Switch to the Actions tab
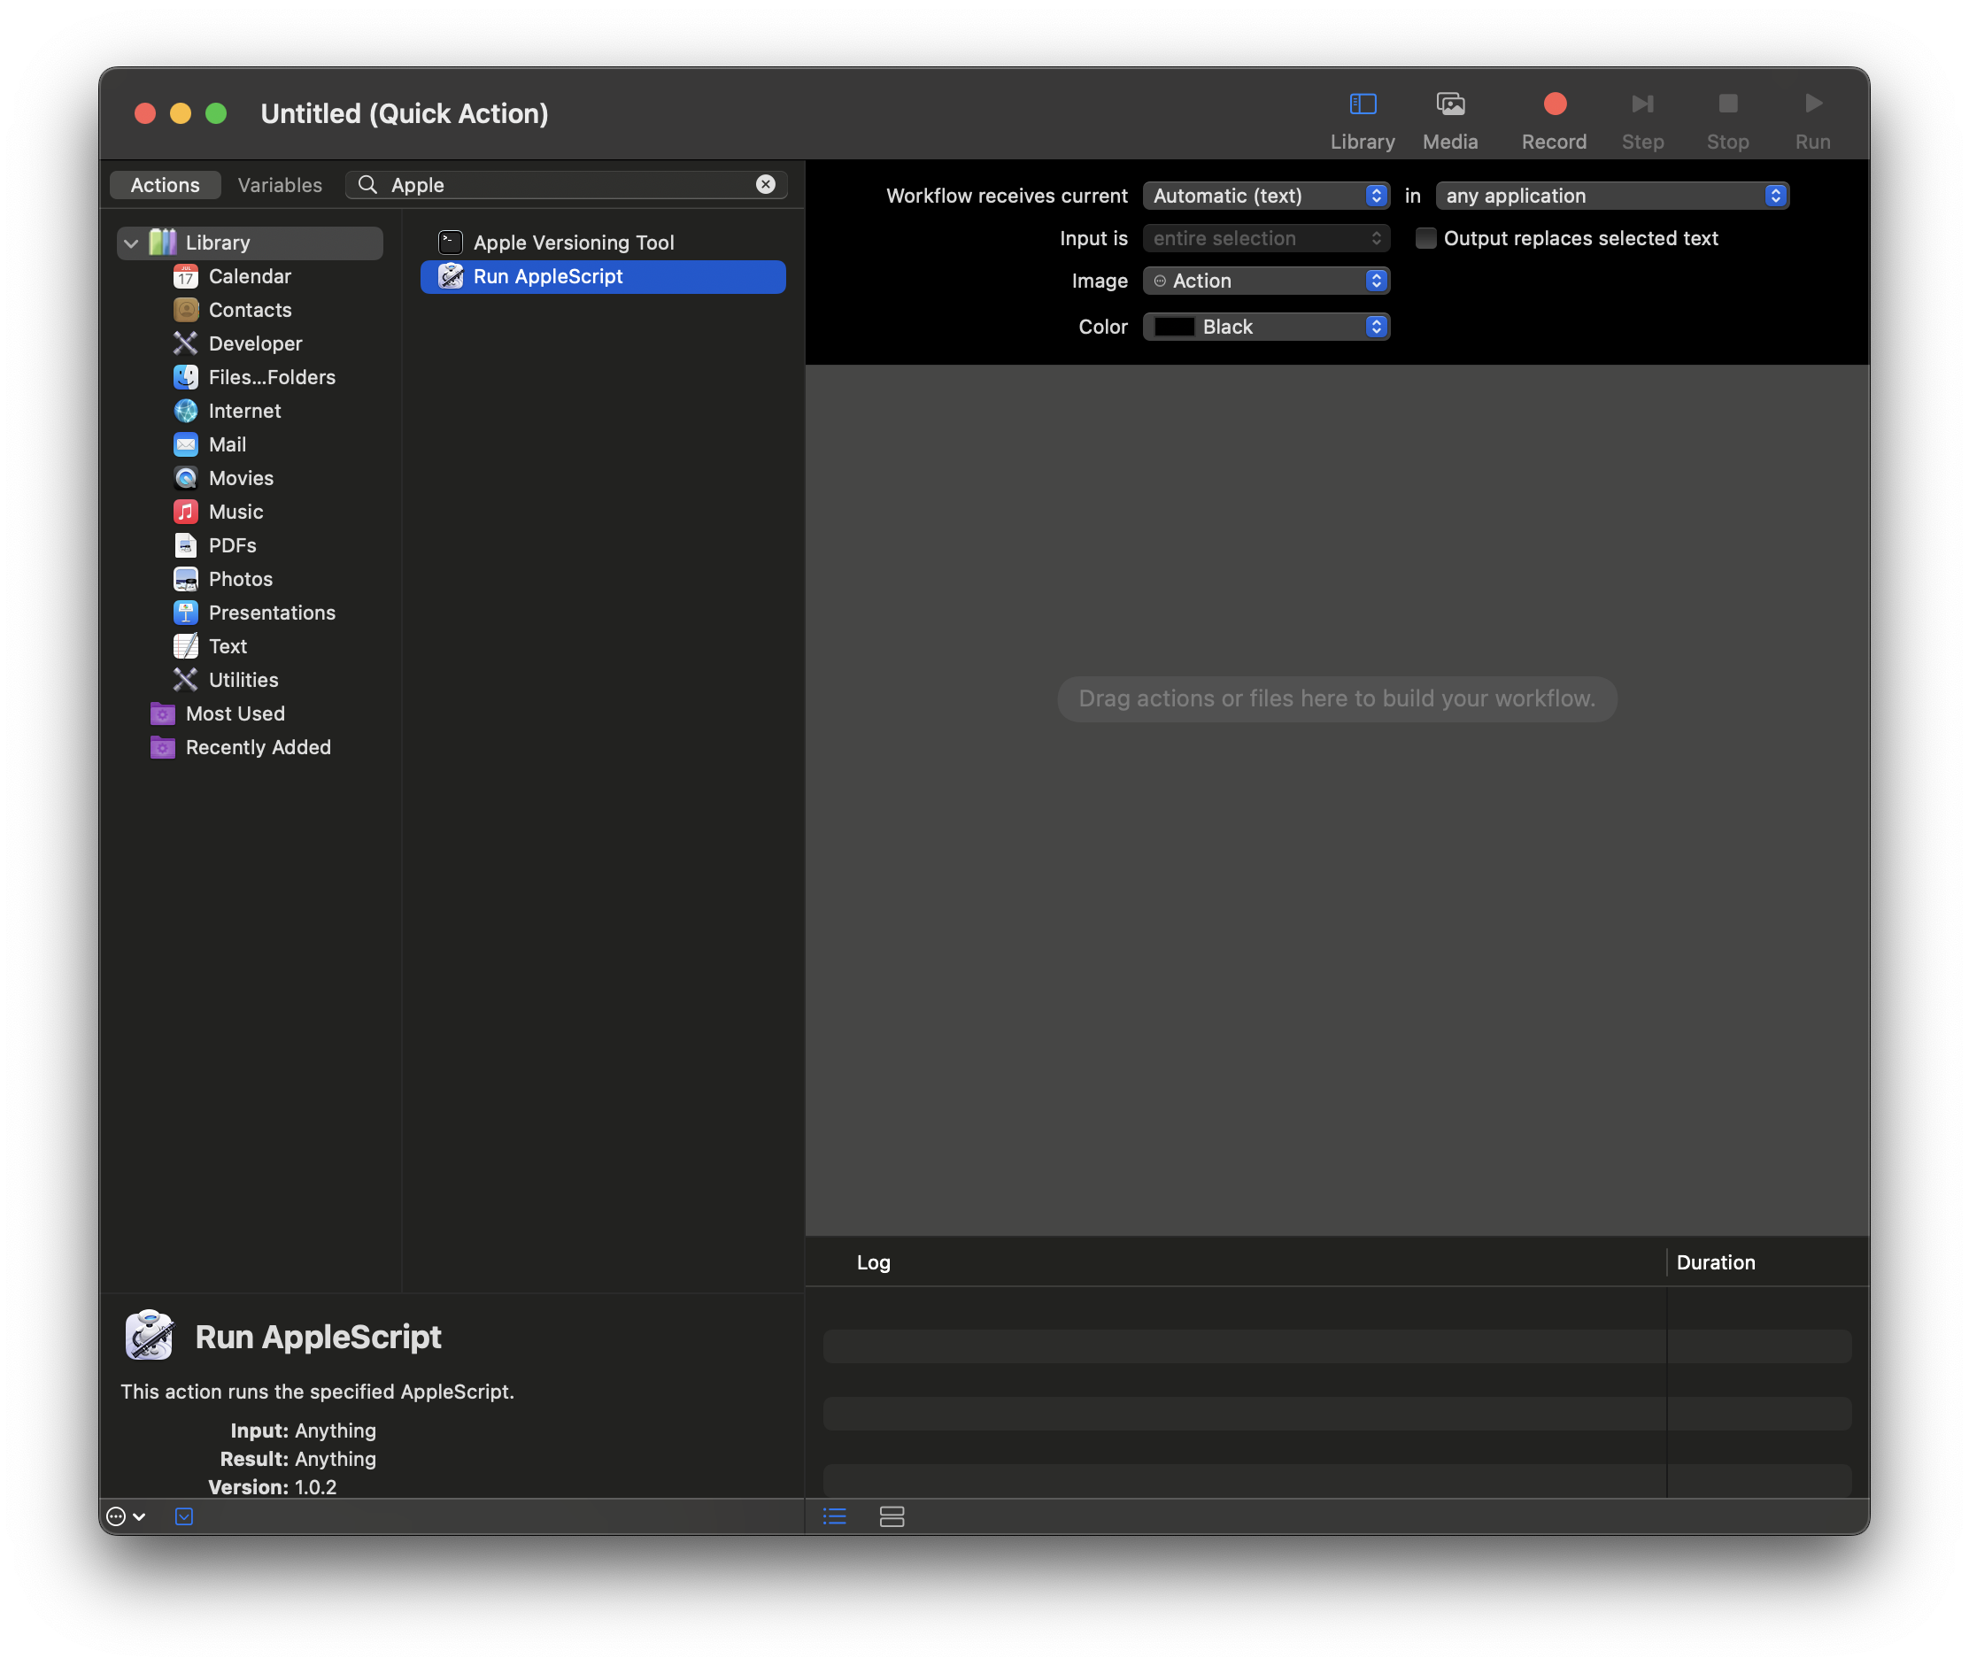1969x1666 pixels. tap(166, 185)
